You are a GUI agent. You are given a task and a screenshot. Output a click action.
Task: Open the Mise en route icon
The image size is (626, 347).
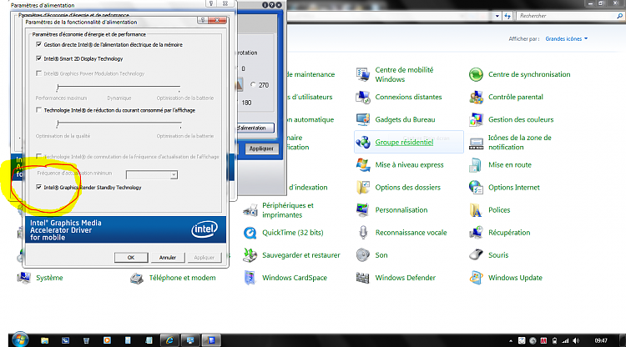[476, 164]
